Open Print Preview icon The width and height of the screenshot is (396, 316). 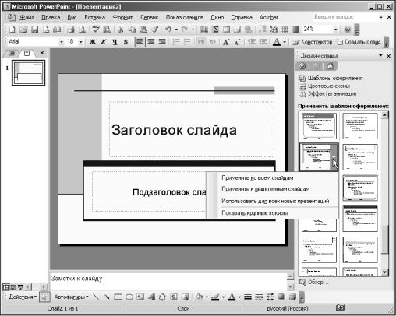(x=82, y=30)
